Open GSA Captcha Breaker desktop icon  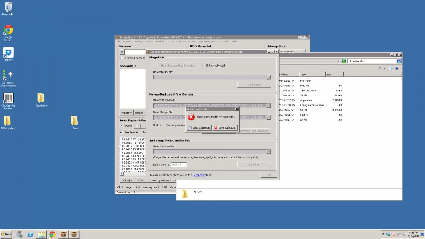tap(8, 101)
